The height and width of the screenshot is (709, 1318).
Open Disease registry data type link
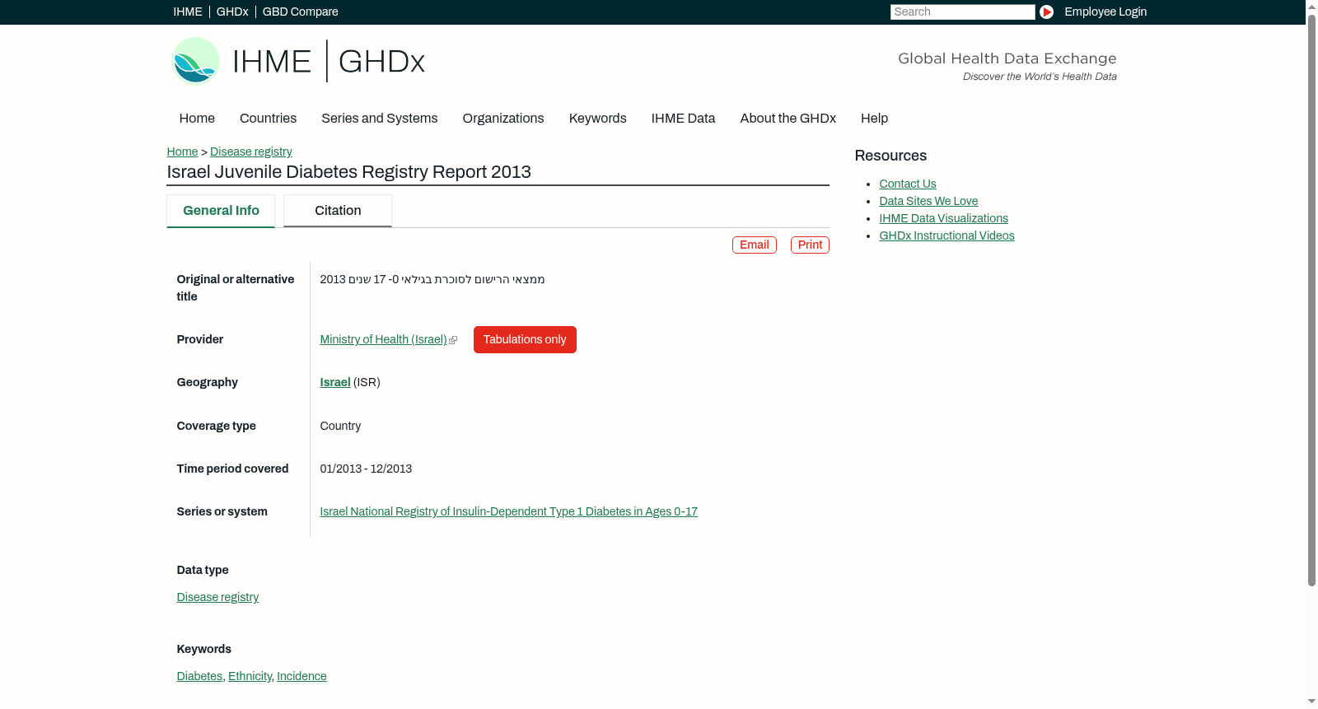[217, 597]
